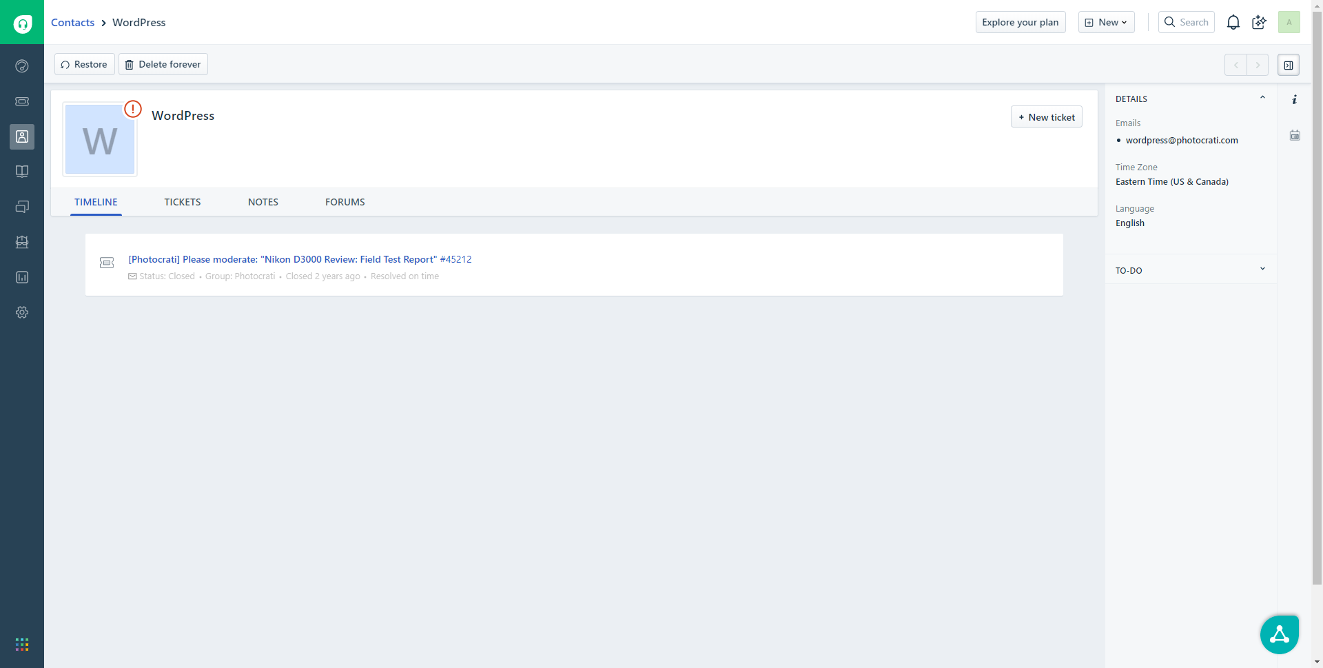Open the Freshdesk logo home

point(22,22)
